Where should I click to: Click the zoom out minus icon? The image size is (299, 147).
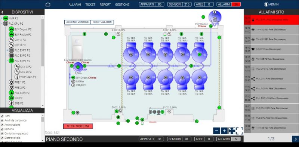click(x=216, y=131)
